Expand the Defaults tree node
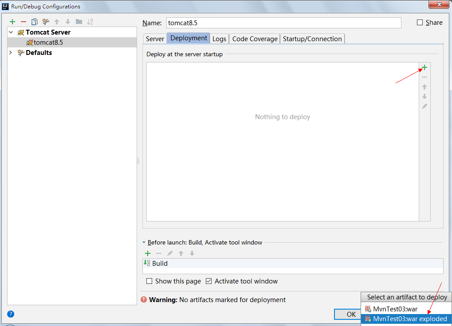The height and width of the screenshot is (326, 452). (x=11, y=52)
